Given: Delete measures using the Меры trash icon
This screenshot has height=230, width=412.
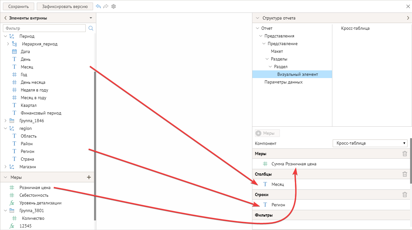Looking at the screenshot, I should 405,154.
